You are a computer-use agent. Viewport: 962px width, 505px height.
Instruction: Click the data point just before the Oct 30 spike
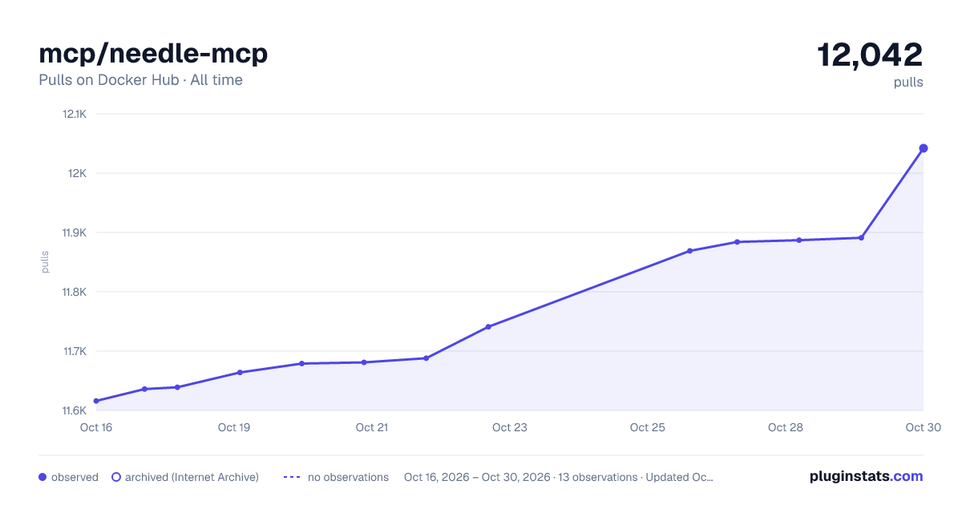(861, 237)
